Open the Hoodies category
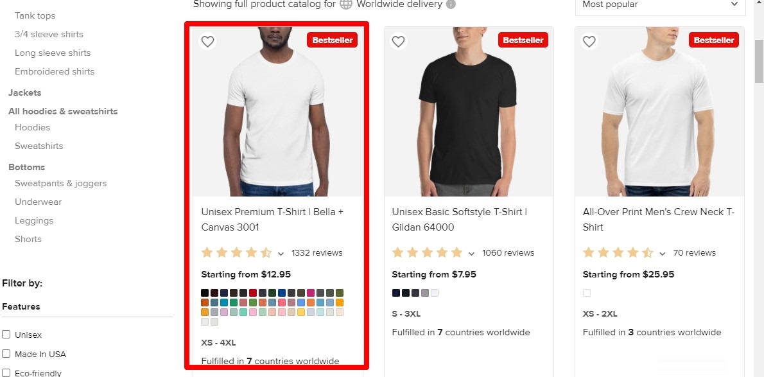 [x=32, y=127]
